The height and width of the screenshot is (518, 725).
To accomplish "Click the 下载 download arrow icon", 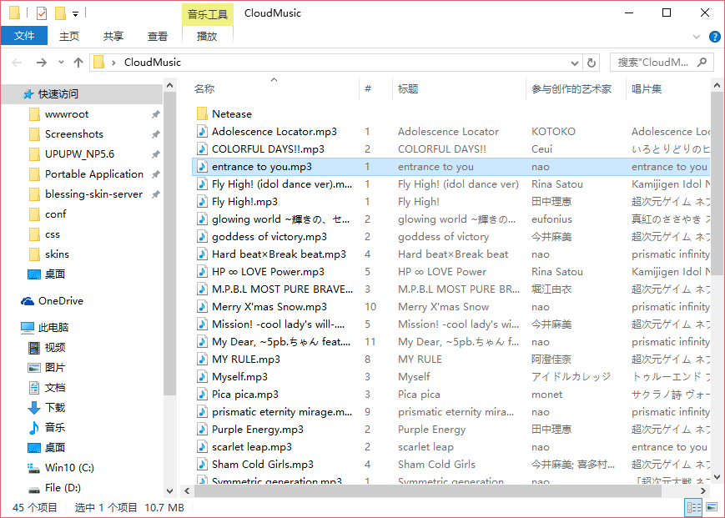I will [x=33, y=408].
